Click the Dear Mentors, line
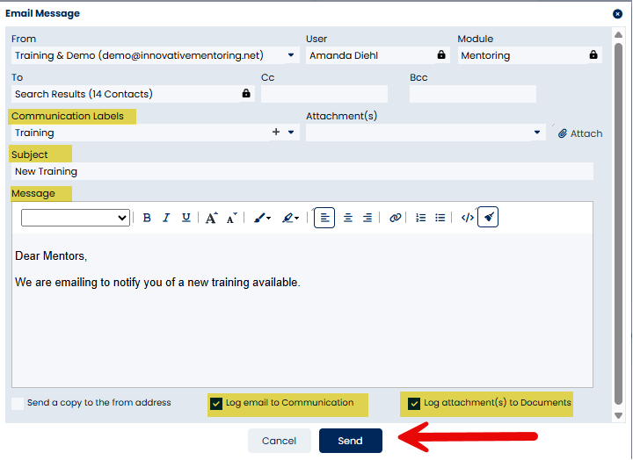Screen dimensions: 633x460 click(51, 256)
